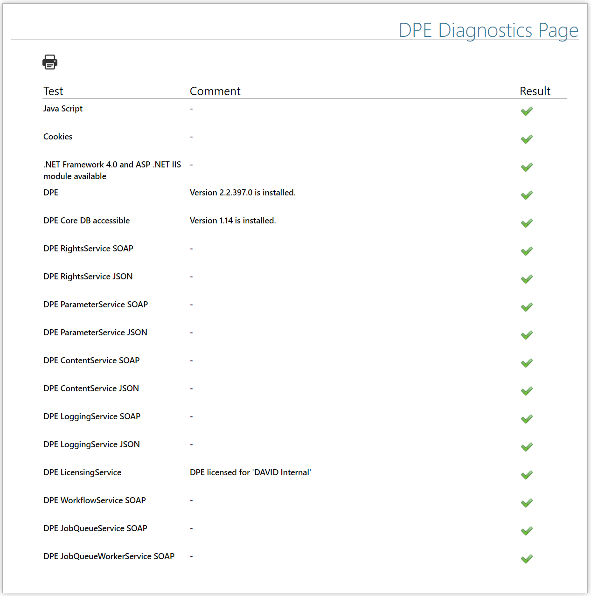Click the Java Script result checkmark

[x=527, y=111]
